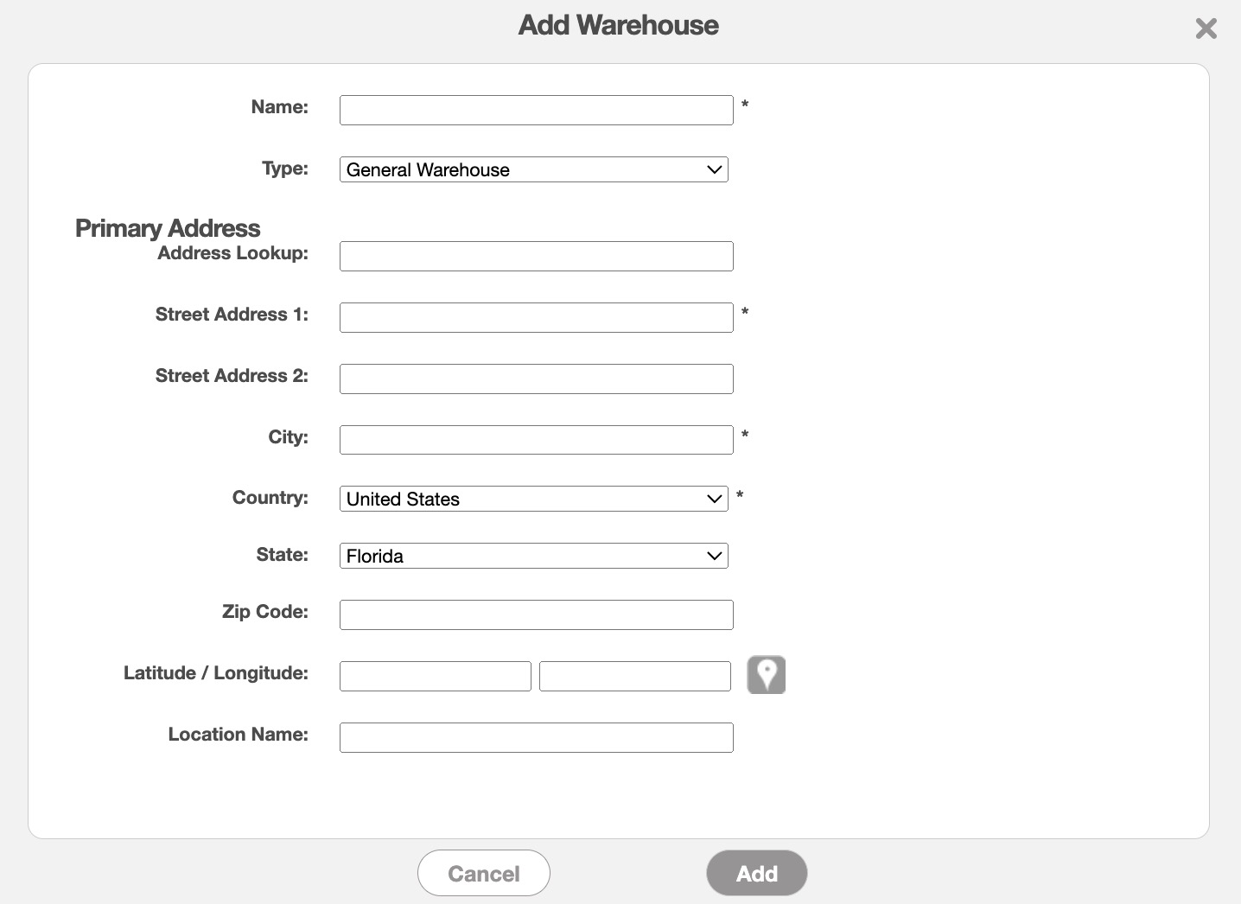
Task: Select the Street Address 1 field
Action: [536, 318]
